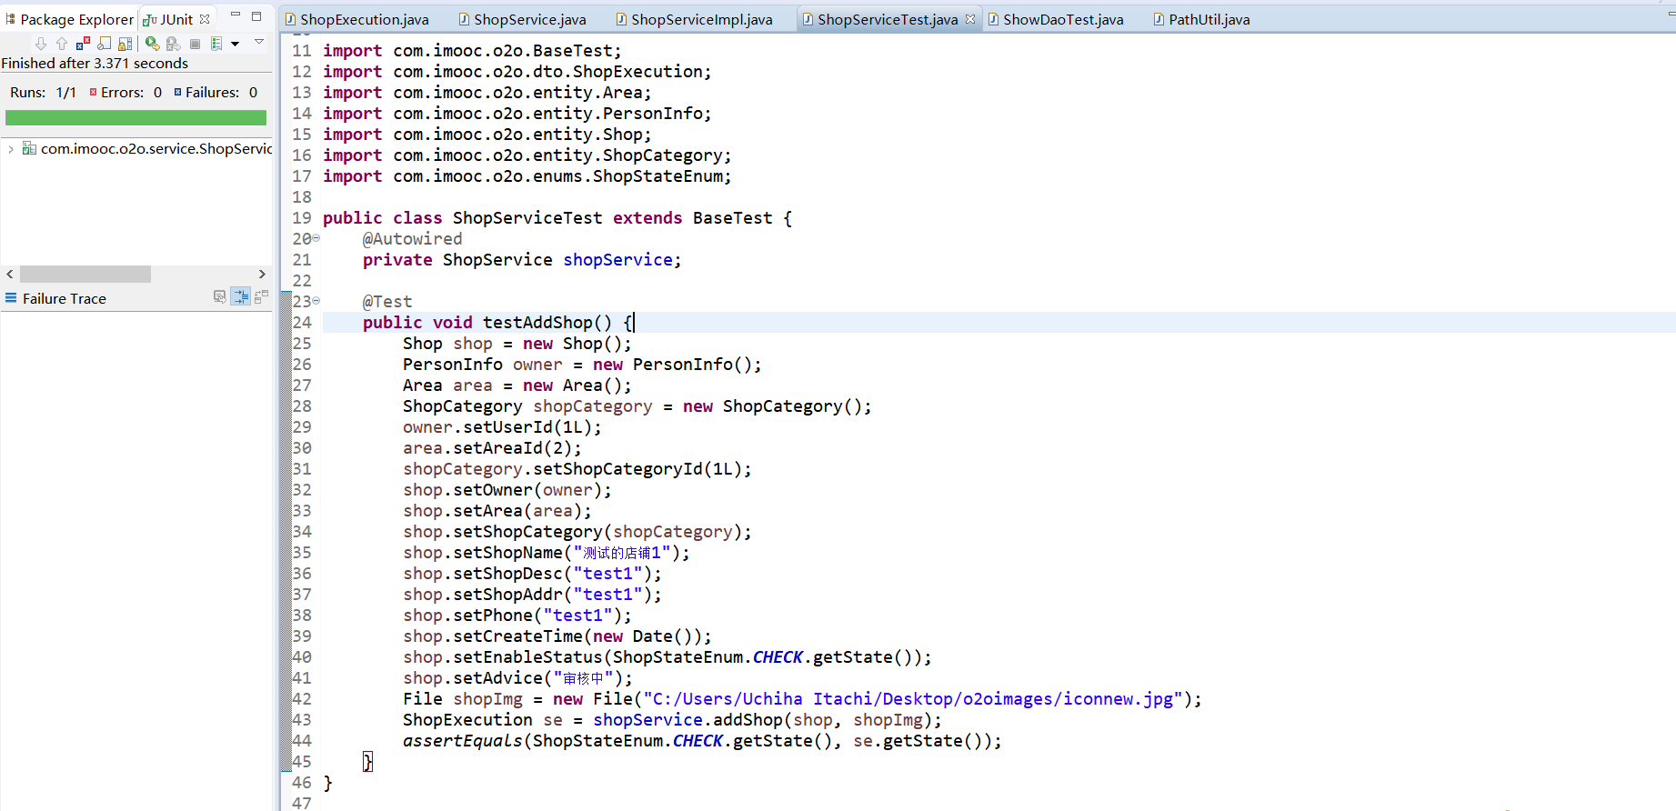The height and width of the screenshot is (811, 1676).
Task: Click the Rerun Test icon
Action: click(153, 44)
